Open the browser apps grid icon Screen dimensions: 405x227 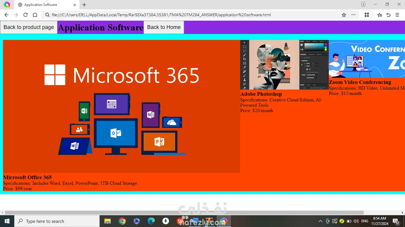click(x=367, y=15)
